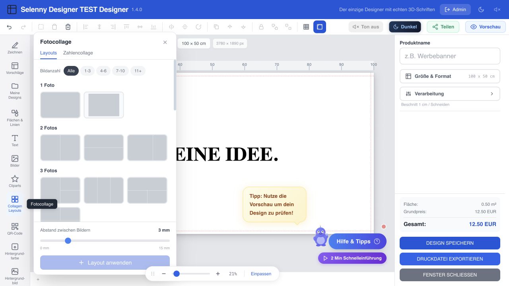Click Einpassen to fit canvas
Screen dimensions: 509x286
point(261,274)
